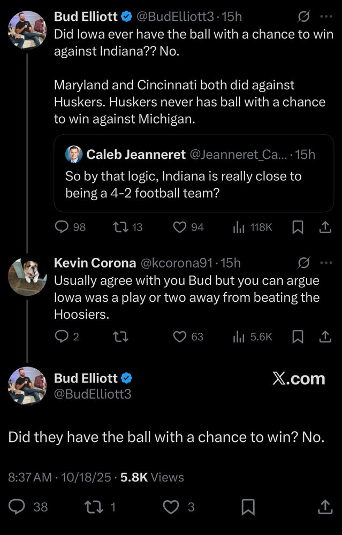This screenshot has height=535, width=342.
Task: Open Grok icon on Kevin Corona's reply
Action: point(303,263)
